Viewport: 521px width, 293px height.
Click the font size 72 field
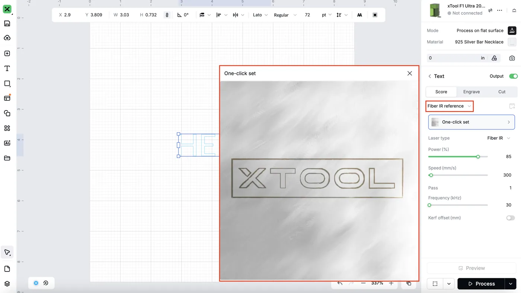coord(307,15)
